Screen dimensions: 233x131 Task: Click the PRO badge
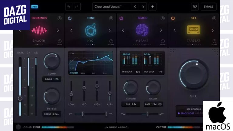point(35,7)
